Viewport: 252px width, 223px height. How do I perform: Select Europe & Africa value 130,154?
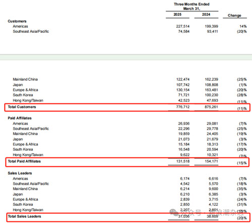point(183,90)
